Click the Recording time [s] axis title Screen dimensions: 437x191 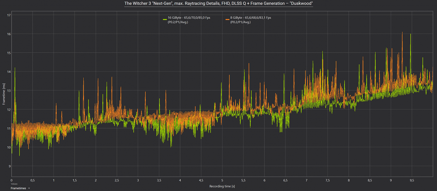pos(222,186)
